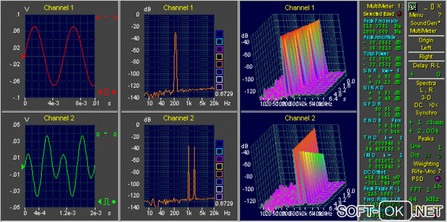Toggle the Selected Band red LED
The image size is (447, 222).
(399, 14)
